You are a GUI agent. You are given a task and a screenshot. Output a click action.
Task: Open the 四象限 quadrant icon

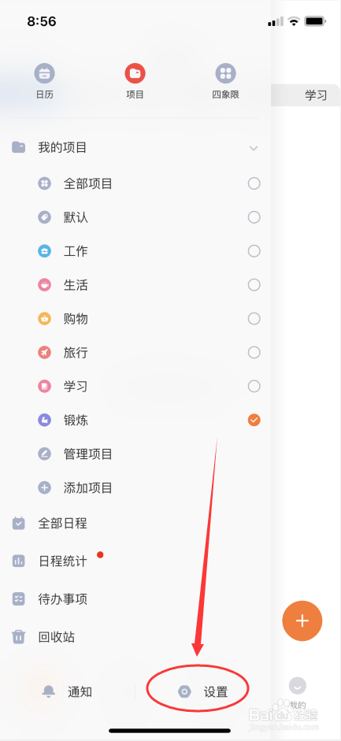226,73
